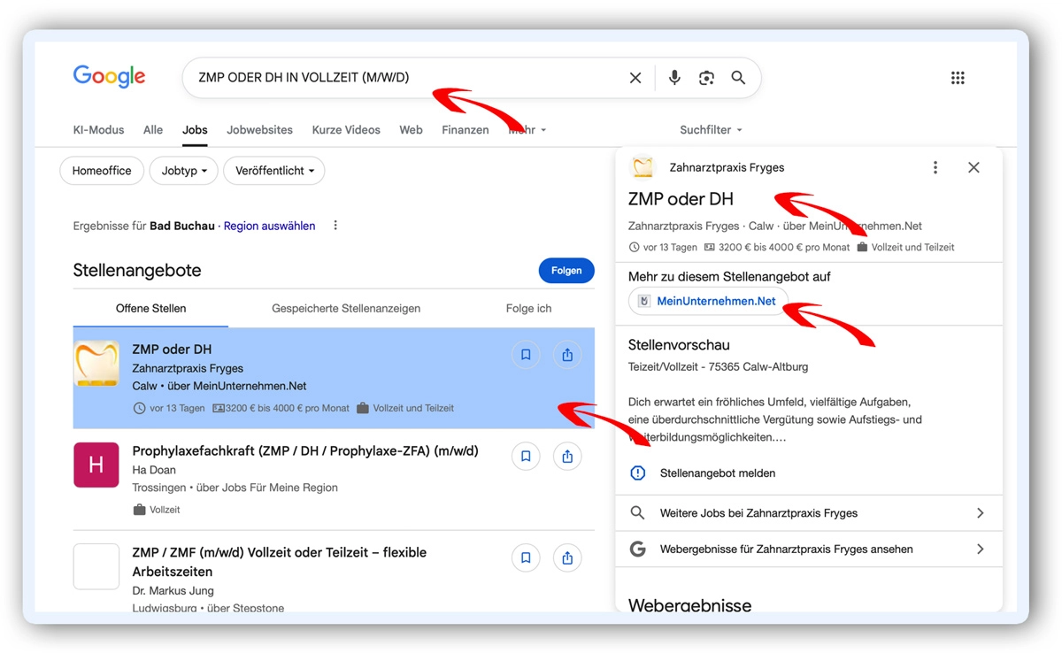Start voice search with the microphone icon

(x=674, y=78)
